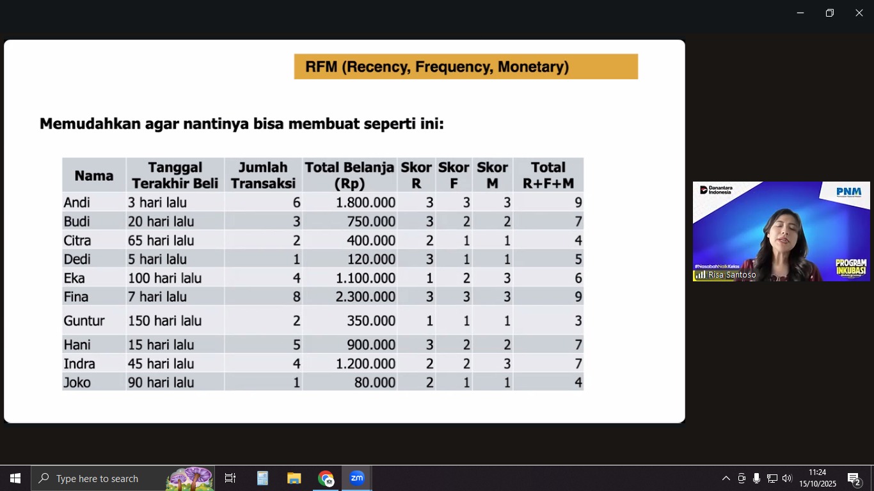Click the Windows Start button

pyautogui.click(x=15, y=478)
